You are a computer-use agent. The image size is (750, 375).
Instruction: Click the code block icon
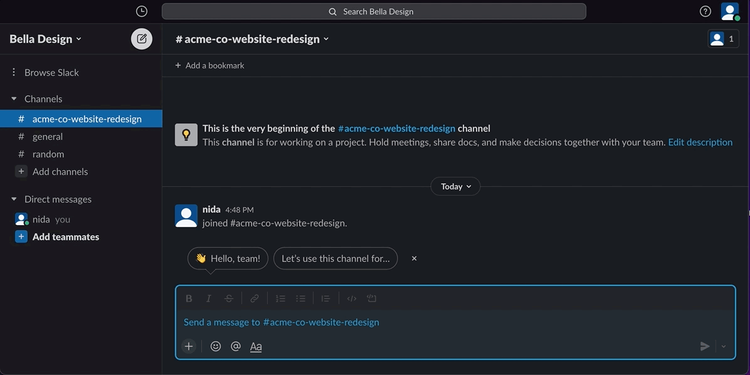pyautogui.click(x=372, y=298)
